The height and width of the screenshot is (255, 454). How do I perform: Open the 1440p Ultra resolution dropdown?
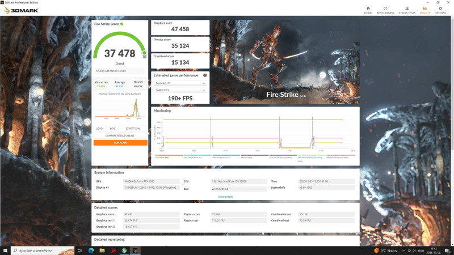tap(180, 90)
